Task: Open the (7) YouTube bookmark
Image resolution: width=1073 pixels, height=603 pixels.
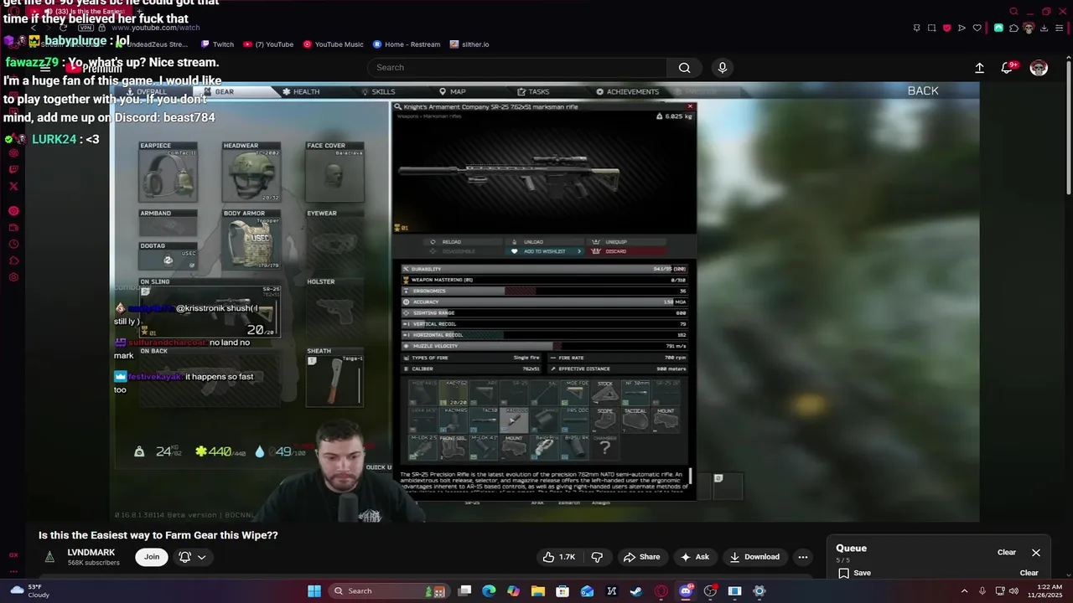Action: (x=268, y=44)
